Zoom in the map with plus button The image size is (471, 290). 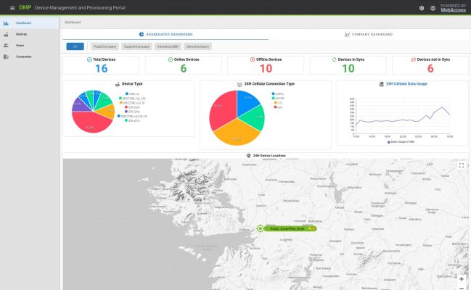[461, 279]
